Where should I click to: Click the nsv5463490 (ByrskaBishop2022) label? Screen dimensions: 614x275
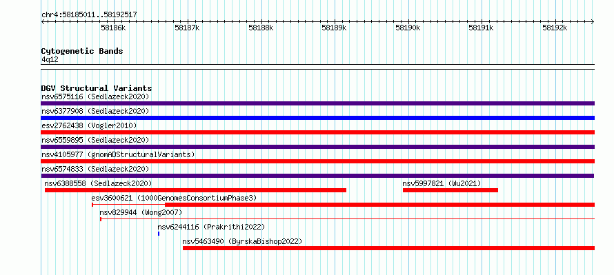[242, 241]
